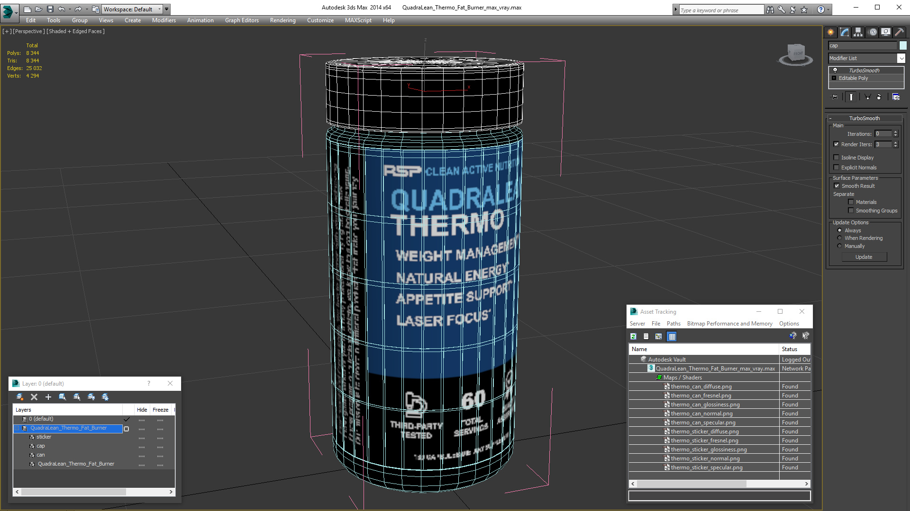Viewport: 910px width, 511px height.
Task: Open the Workspace Default dropdown
Action: [x=159, y=9]
